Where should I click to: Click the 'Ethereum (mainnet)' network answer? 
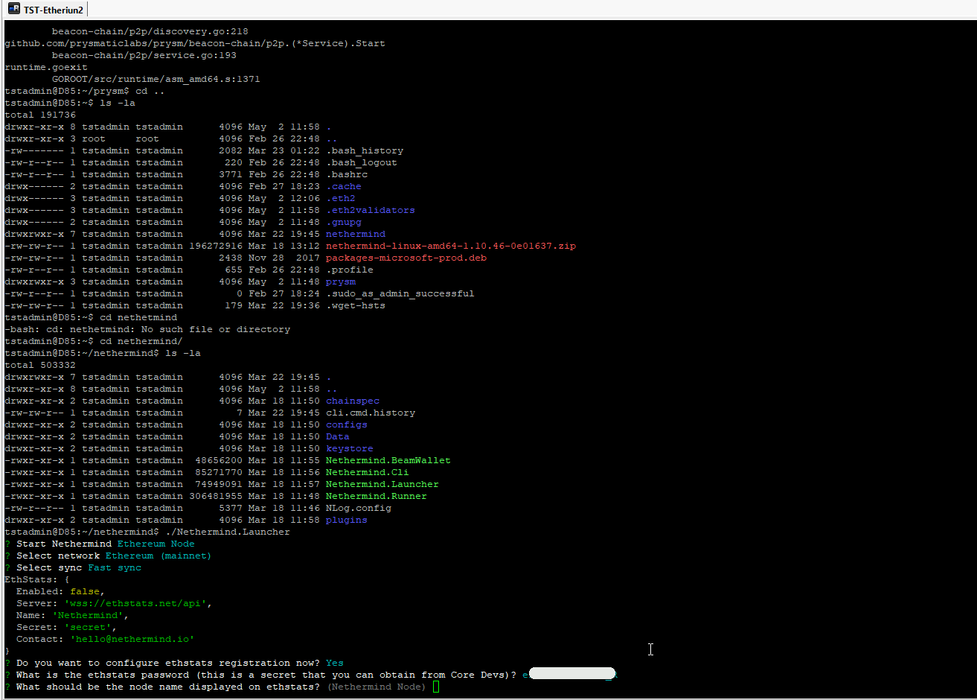pos(158,556)
